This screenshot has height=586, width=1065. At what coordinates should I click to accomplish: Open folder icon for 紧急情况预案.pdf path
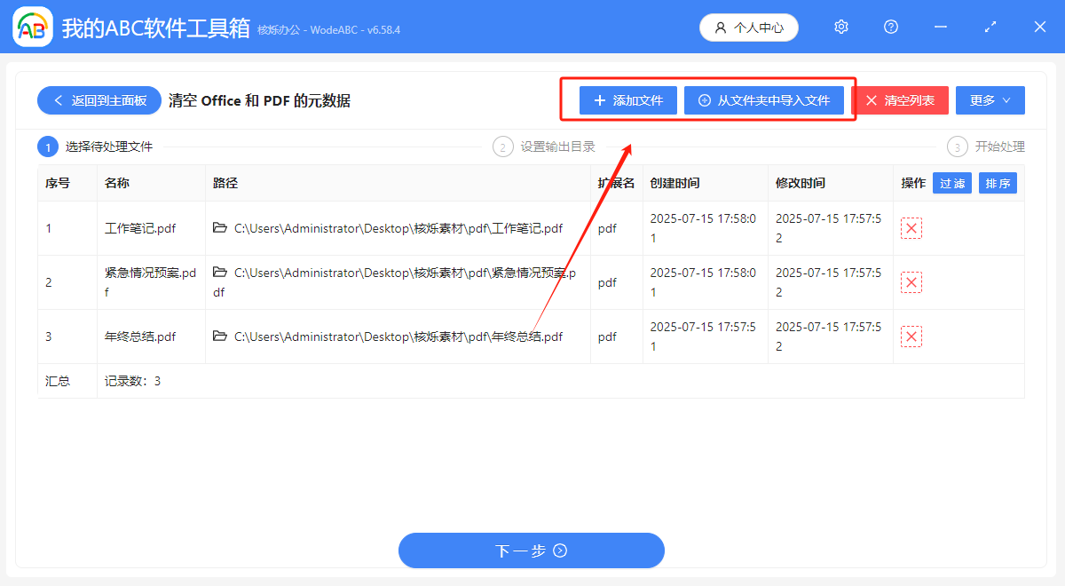pos(220,273)
